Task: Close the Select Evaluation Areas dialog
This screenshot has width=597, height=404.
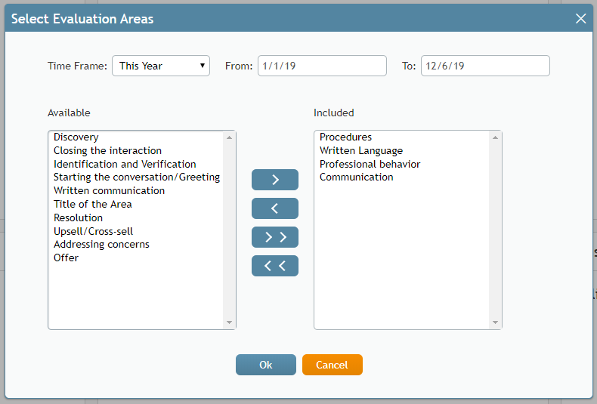Action: coord(580,18)
